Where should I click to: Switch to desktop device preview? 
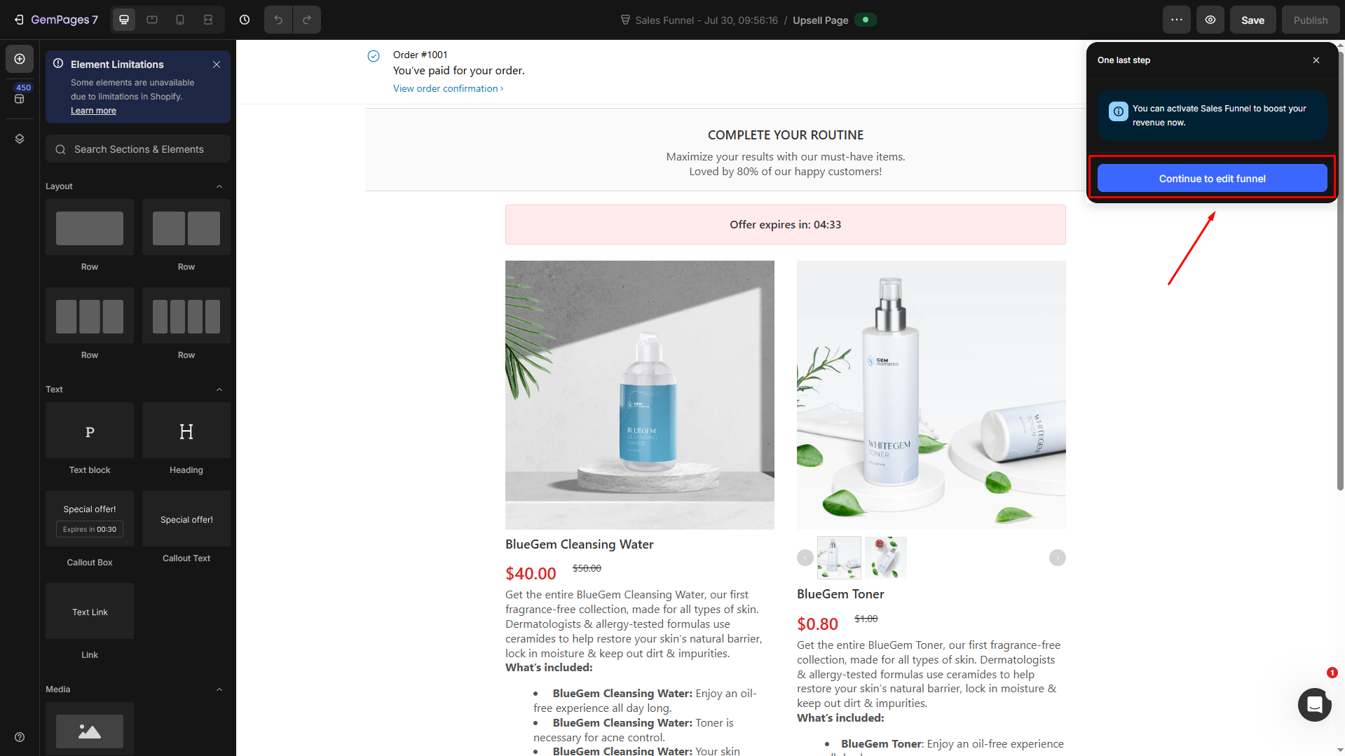[124, 20]
